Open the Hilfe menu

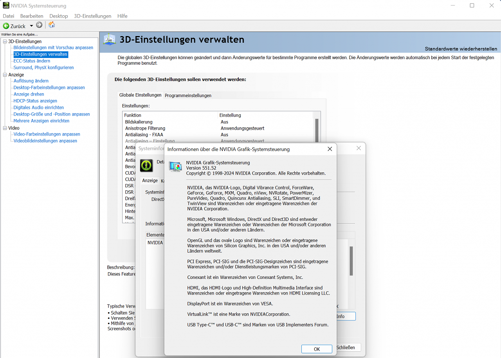(123, 16)
